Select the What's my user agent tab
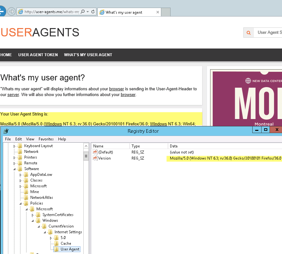The image size is (282, 254). [129, 12]
